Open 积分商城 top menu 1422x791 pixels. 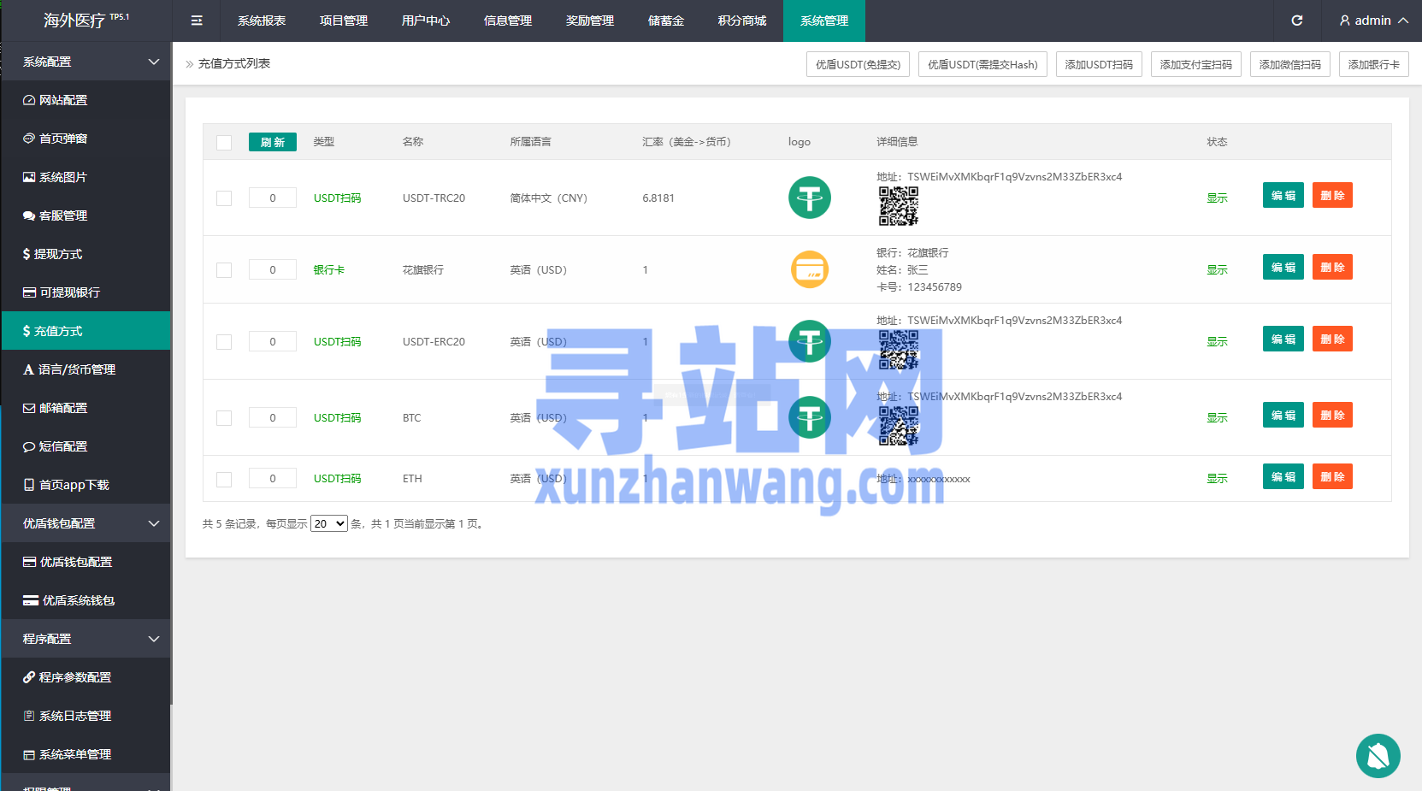742,21
